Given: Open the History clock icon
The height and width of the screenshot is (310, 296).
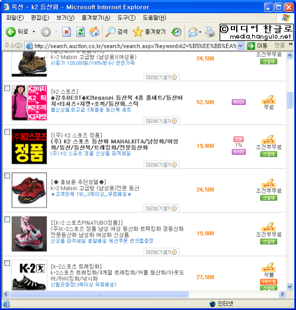Looking at the screenshot, I should pos(176,32).
